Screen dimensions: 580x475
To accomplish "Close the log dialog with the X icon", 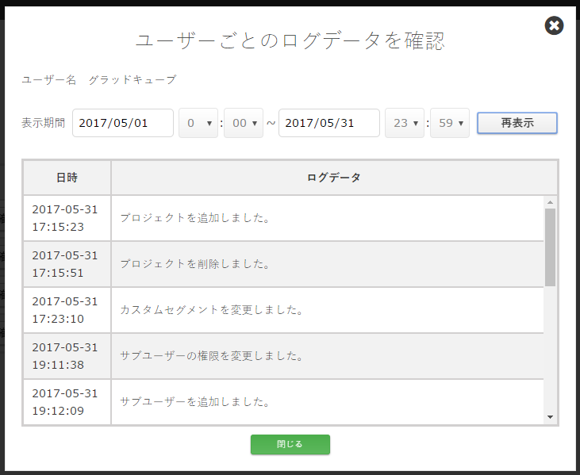I will (554, 25).
